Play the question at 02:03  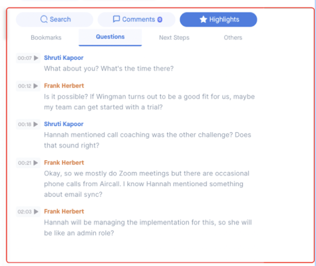36,212
